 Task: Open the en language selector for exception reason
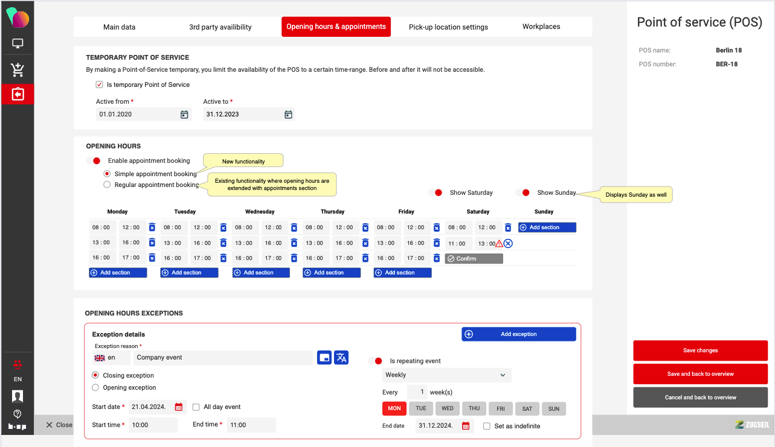(112, 358)
